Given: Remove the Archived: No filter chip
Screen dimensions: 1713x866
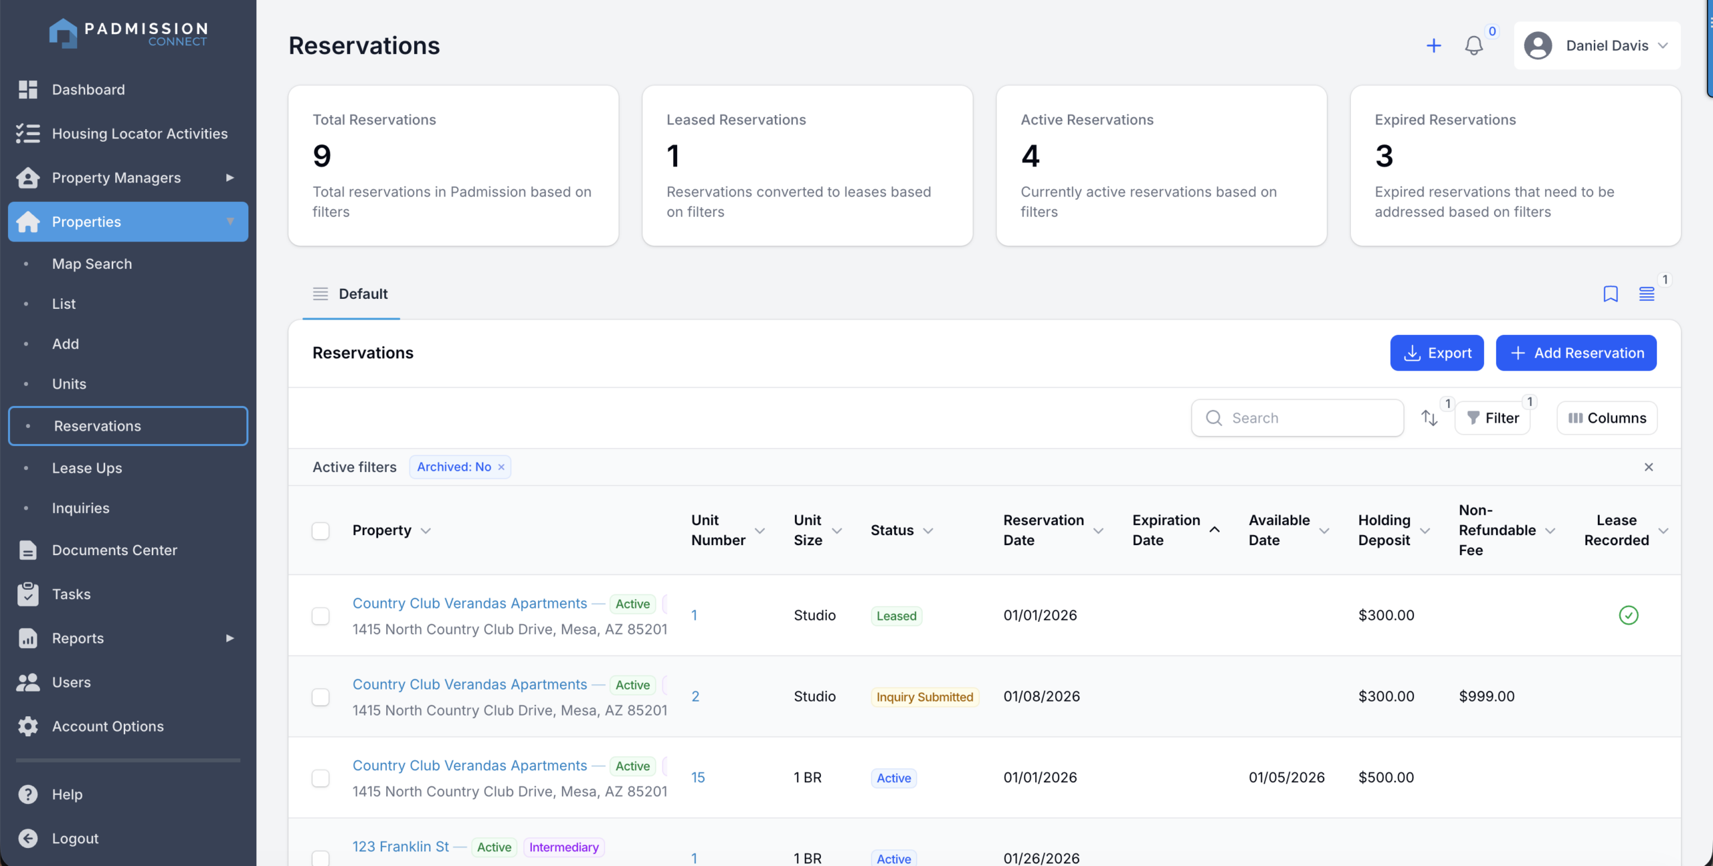Looking at the screenshot, I should pyautogui.click(x=501, y=467).
